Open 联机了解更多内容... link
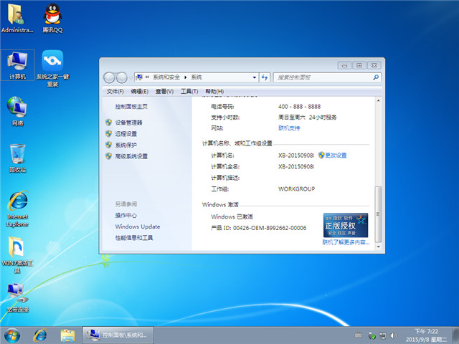The image size is (459, 344). tap(346, 242)
